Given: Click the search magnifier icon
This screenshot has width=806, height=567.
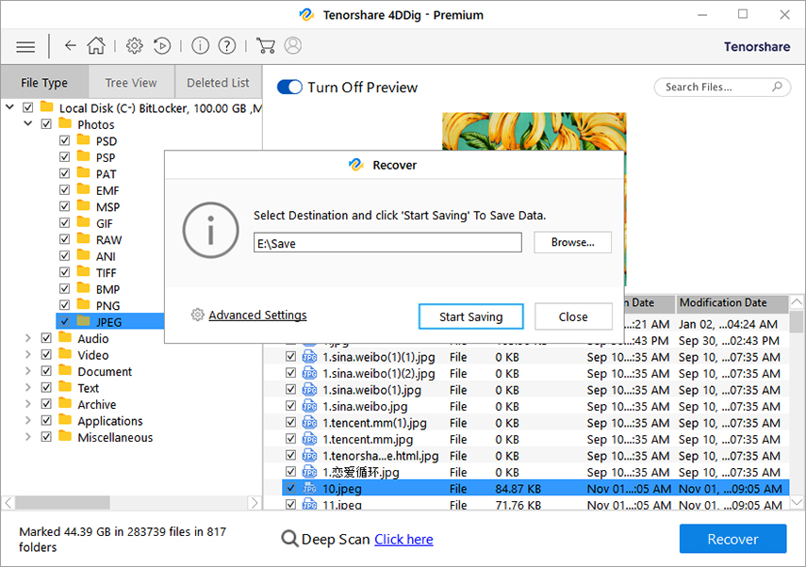Looking at the screenshot, I should [777, 87].
